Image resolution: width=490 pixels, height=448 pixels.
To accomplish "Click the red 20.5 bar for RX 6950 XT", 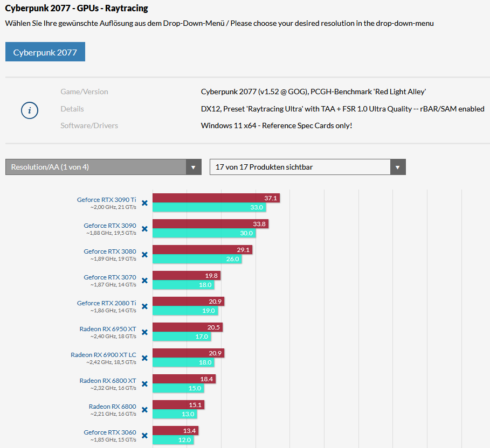I will (x=188, y=327).
